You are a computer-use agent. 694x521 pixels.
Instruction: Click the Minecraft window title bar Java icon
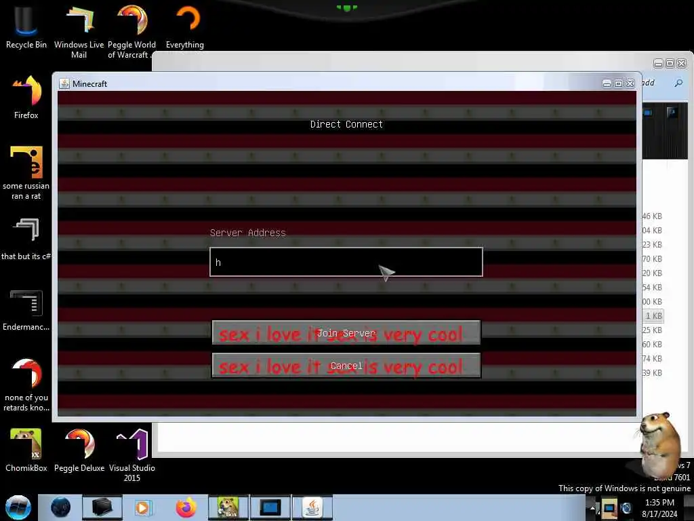[64, 83]
